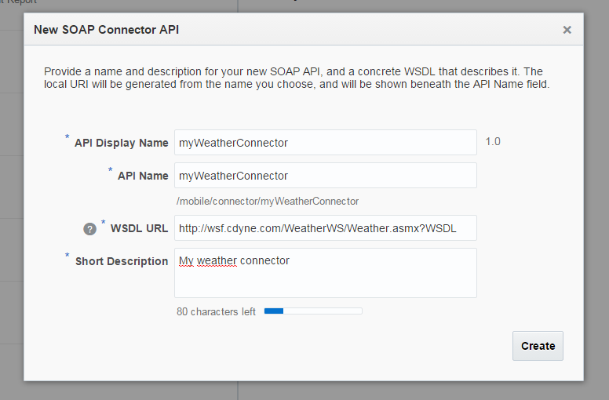Click the help icon beside WSDL URL

(90, 229)
